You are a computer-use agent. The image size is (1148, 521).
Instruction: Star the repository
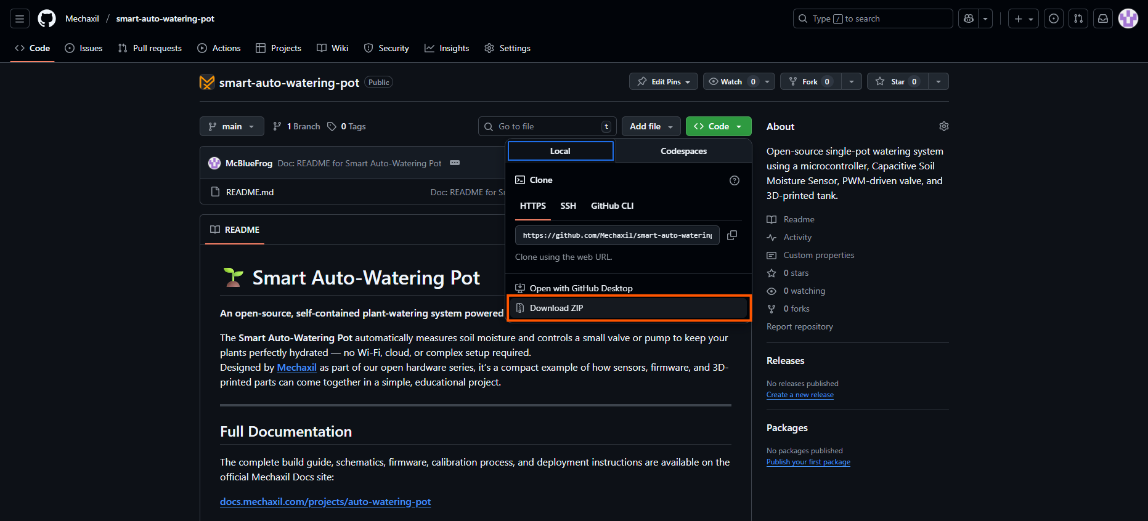tap(898, 81)
